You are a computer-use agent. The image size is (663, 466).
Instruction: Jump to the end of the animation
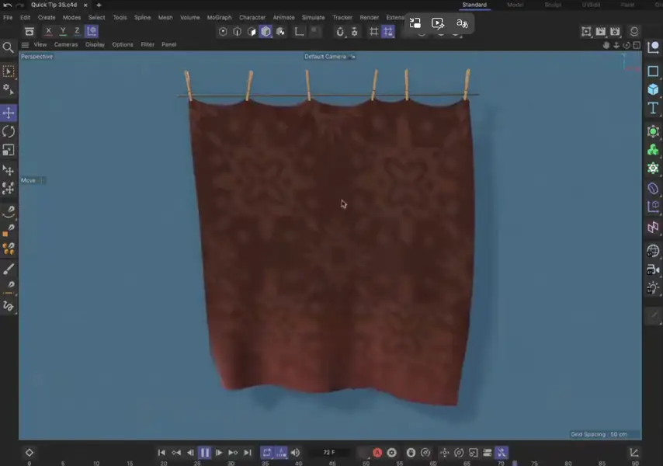click(248, 453)
